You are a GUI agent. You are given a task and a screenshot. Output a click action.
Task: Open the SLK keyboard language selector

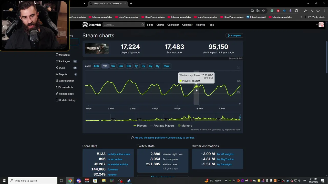[x=305, y=181]
